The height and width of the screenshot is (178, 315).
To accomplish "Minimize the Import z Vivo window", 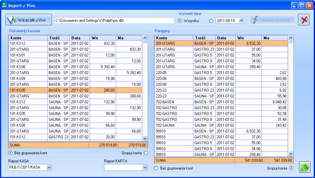I will (x=295, y=6).
